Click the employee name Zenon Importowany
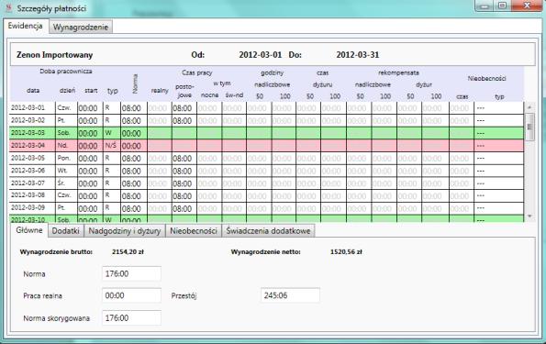This screenshot has height=344, width=546. (x=55, y=55)
